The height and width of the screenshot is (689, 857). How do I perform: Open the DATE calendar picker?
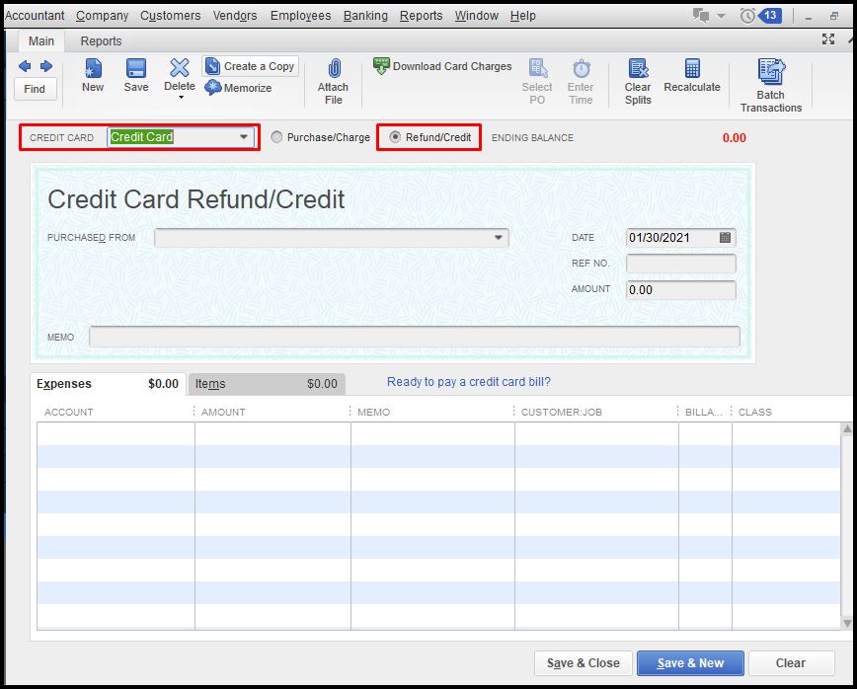click(x=727, y=237)
